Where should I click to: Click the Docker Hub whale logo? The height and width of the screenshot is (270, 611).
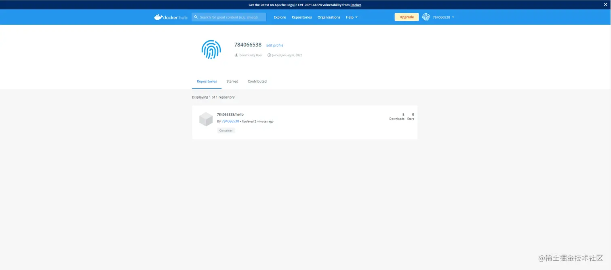pyautogui.click(x=171, y=17)
